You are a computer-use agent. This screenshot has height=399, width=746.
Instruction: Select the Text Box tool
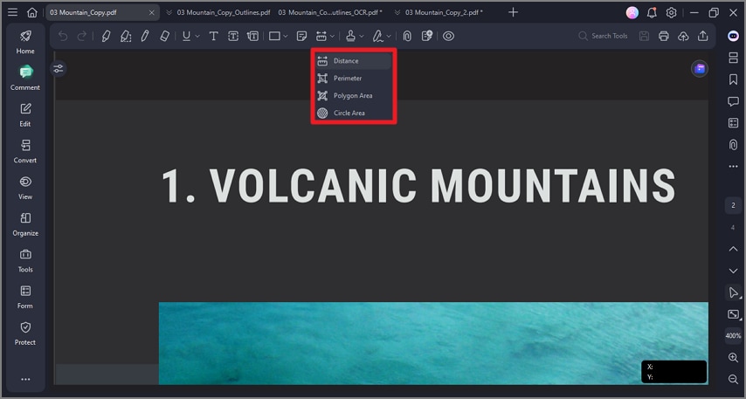pos(233,36)
